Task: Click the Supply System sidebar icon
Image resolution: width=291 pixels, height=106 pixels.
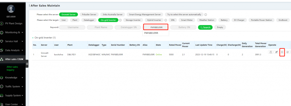Action: click(2, 95)
